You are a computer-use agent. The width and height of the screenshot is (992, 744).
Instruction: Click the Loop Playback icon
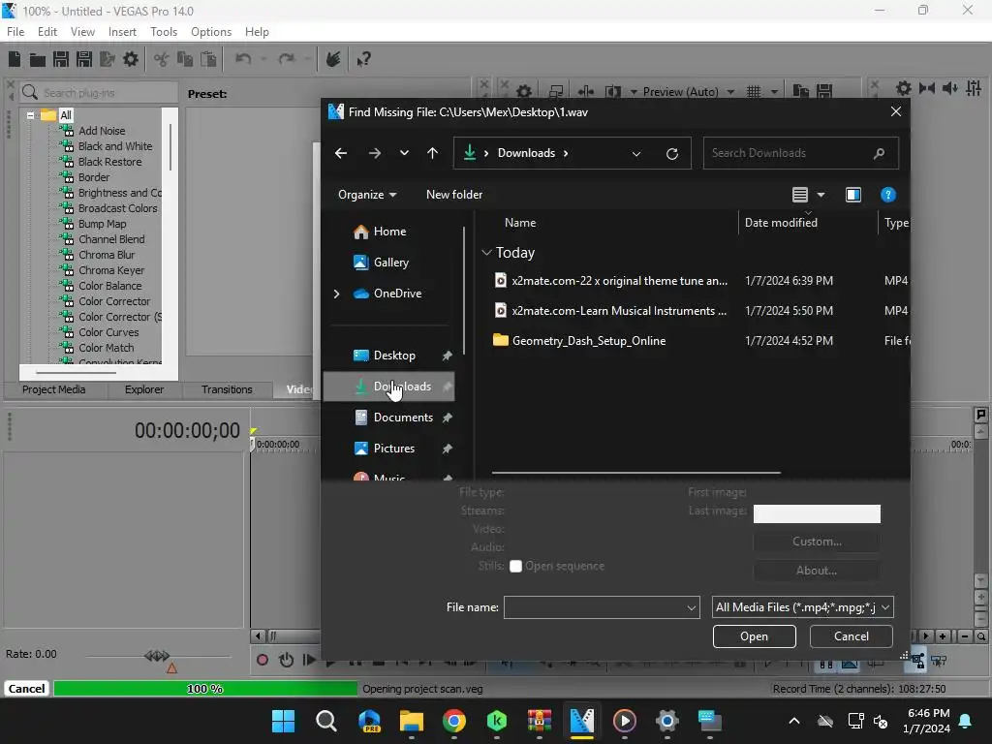pos(286,660)
